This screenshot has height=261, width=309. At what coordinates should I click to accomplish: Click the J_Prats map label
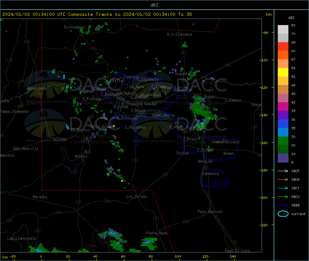190,139
